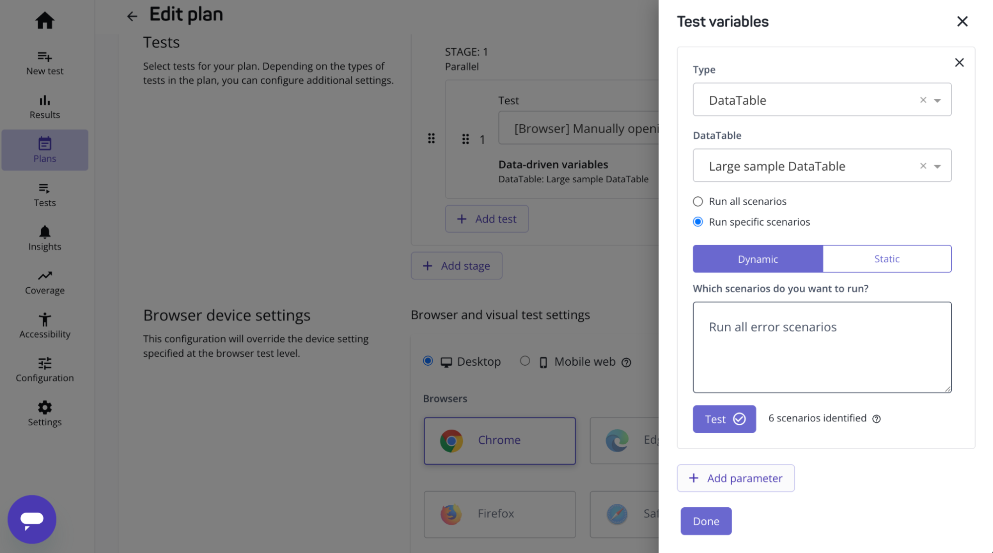Open Settings from the sidebar
Screen dimensions: 993x553
click(x=45, y=413)
